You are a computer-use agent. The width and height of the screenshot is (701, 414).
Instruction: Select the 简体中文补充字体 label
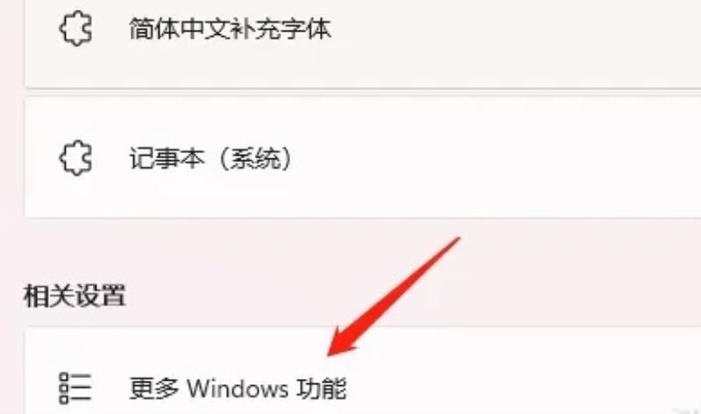(x=230, y=29)
